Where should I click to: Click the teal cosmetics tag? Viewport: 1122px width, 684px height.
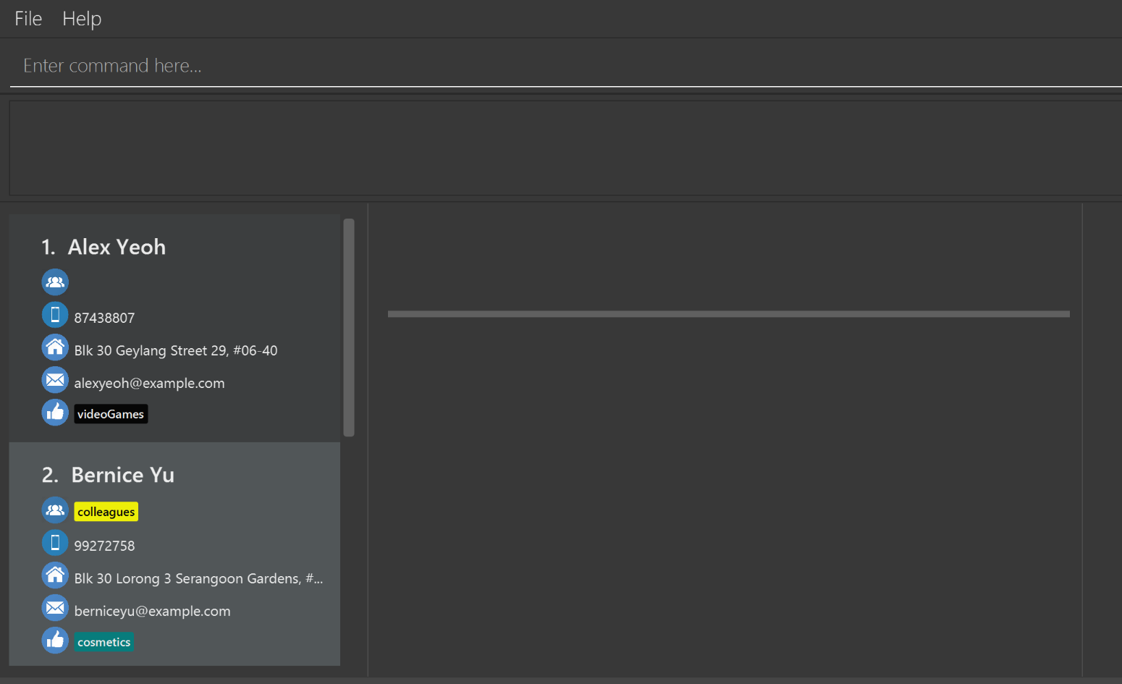[104, 642]
